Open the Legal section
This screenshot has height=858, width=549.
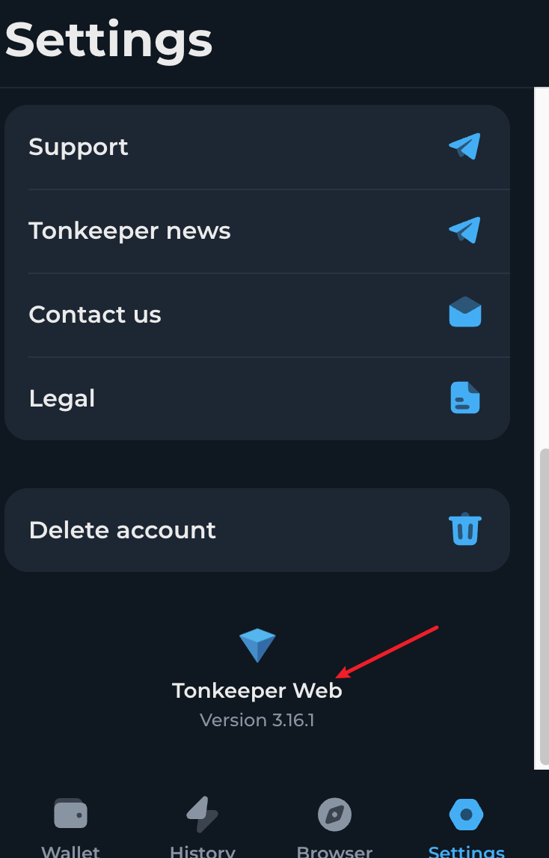[257, 398]
